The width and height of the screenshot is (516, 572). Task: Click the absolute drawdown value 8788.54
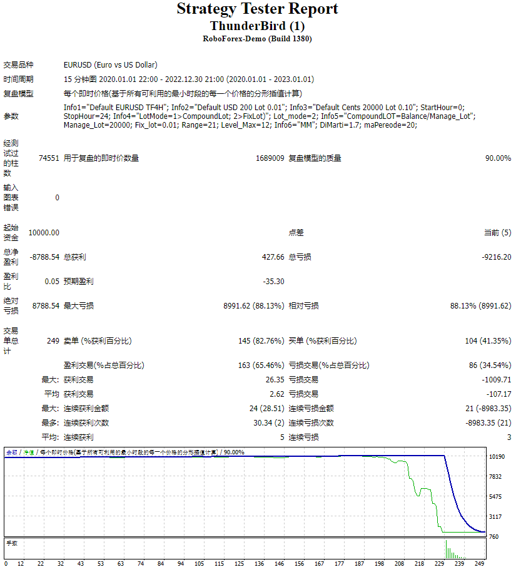[x=46, y=305]
